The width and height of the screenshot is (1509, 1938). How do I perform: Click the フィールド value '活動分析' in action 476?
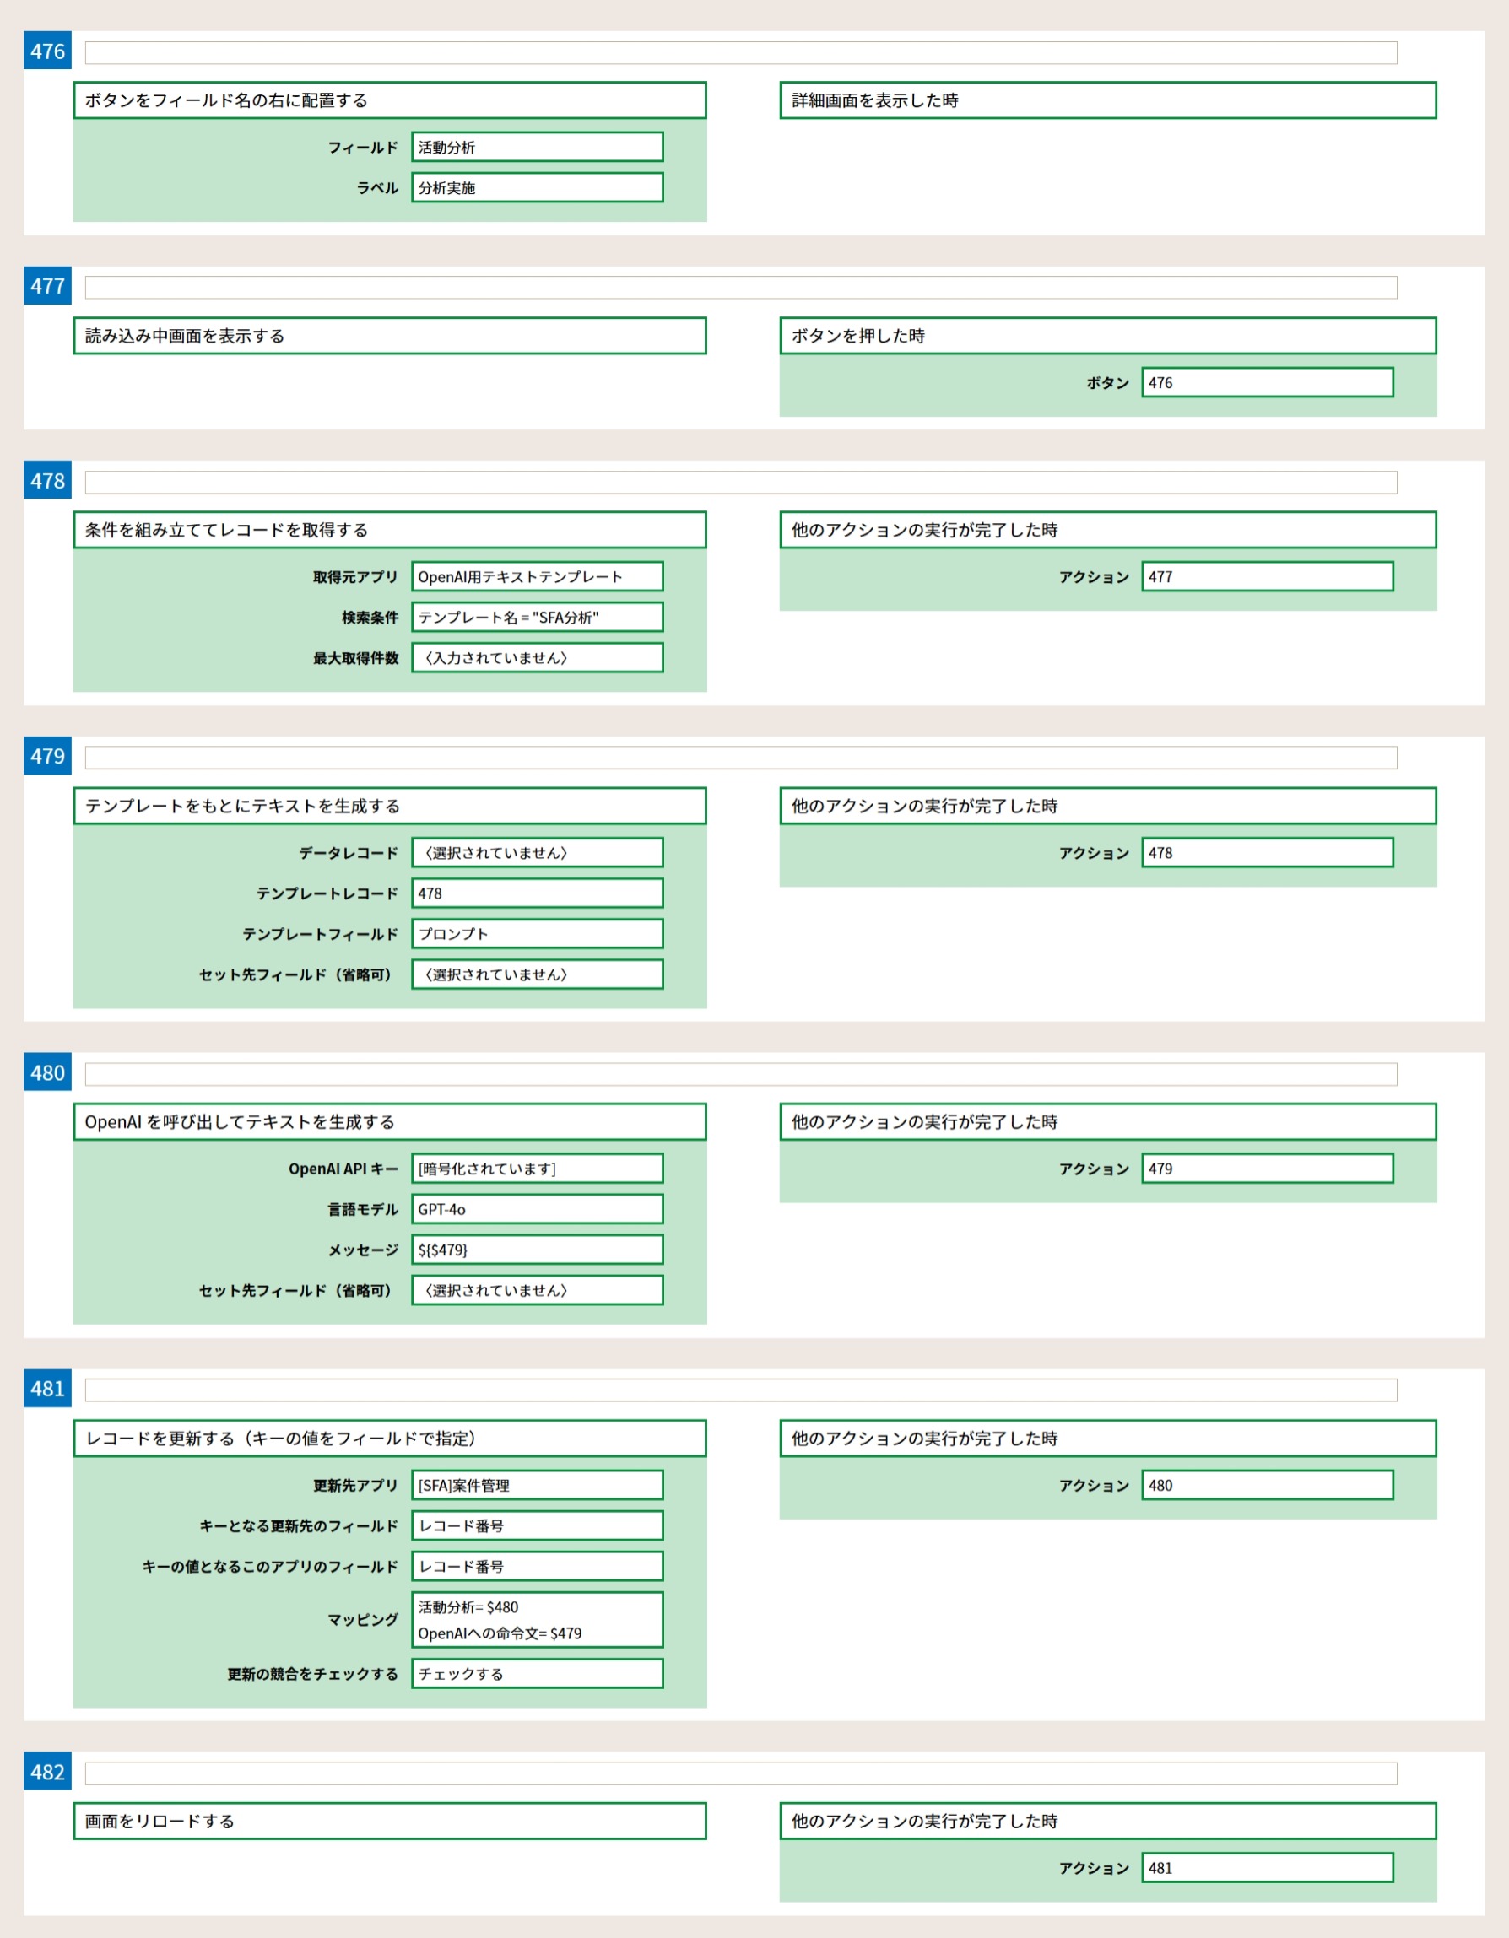click(x=537, y=148)
